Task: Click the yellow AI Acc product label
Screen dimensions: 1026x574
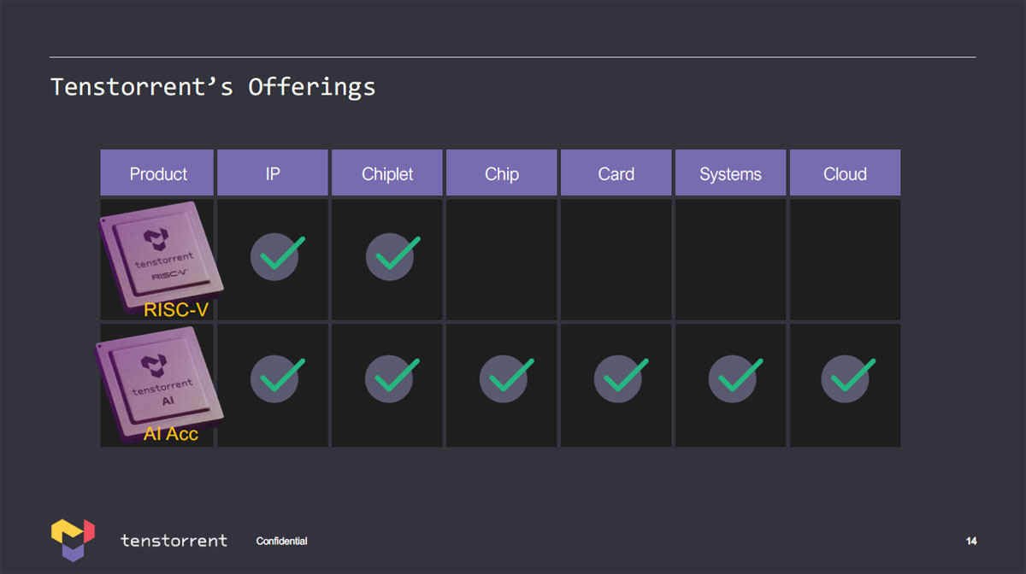Action: pos(171,433)
